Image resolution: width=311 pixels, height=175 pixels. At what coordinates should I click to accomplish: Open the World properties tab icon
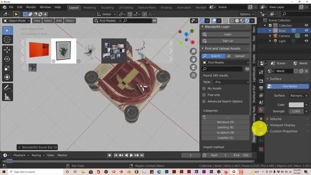[x=261, y=110]
